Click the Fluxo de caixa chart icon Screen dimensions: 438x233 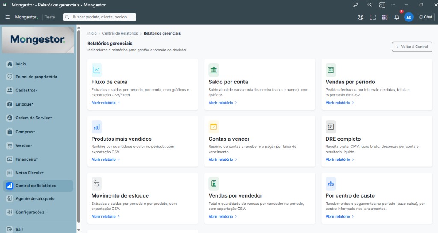click(x=97, y=70)
